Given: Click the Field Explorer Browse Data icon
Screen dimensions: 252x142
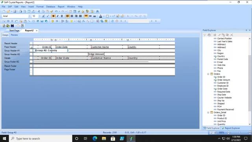Looking at the screenshot, I should click(x=209, y=35).
